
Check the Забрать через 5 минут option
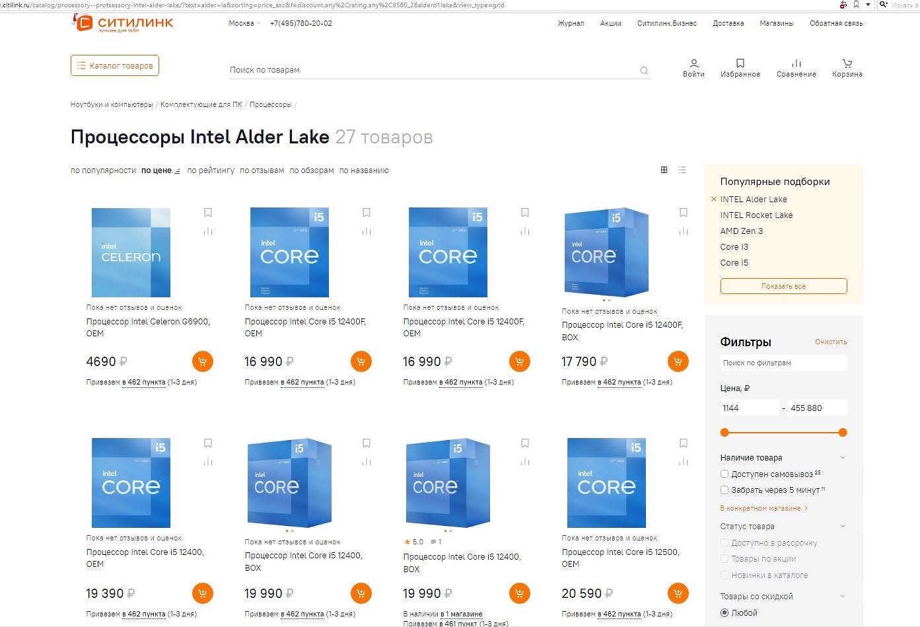(725, 490)
